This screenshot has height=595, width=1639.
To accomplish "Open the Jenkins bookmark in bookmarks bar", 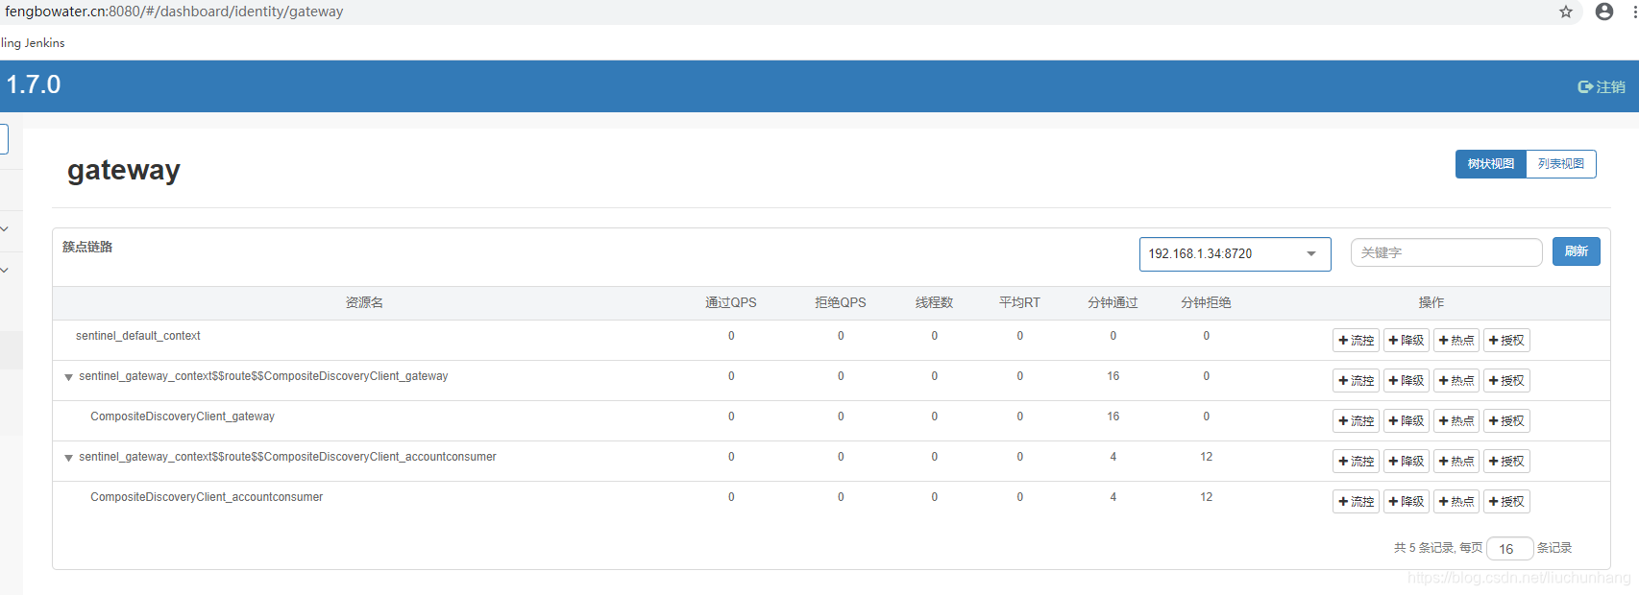I will click(33, 43).
